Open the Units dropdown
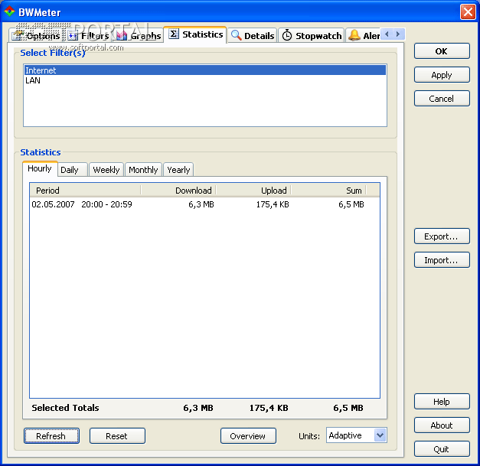Image resolution: width=480 pixels, height=466 pixels. 380,435
